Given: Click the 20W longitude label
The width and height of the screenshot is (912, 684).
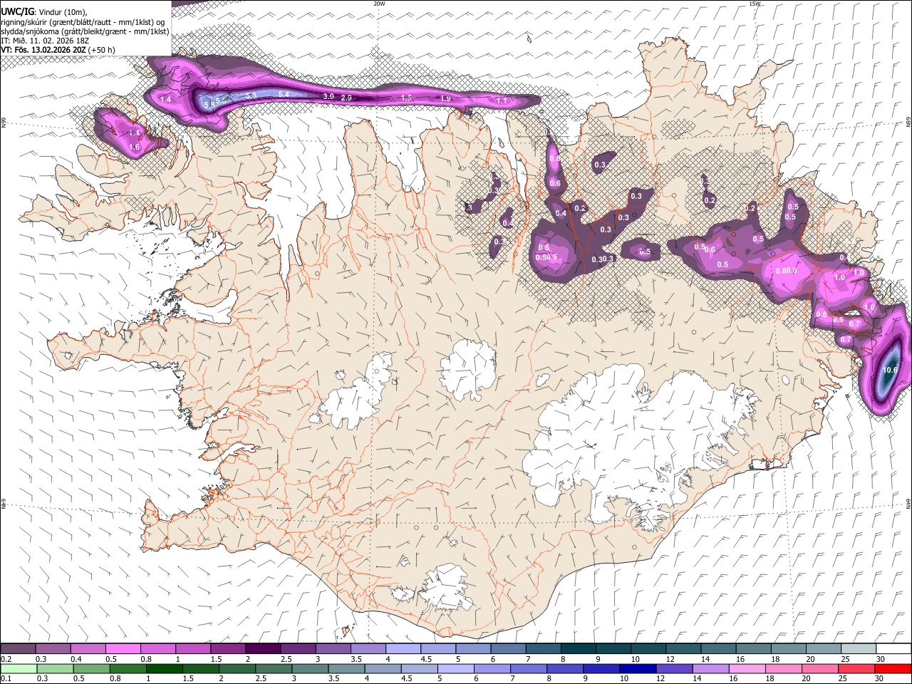Looking at the screenshot, I should click(x=379, y=4).
